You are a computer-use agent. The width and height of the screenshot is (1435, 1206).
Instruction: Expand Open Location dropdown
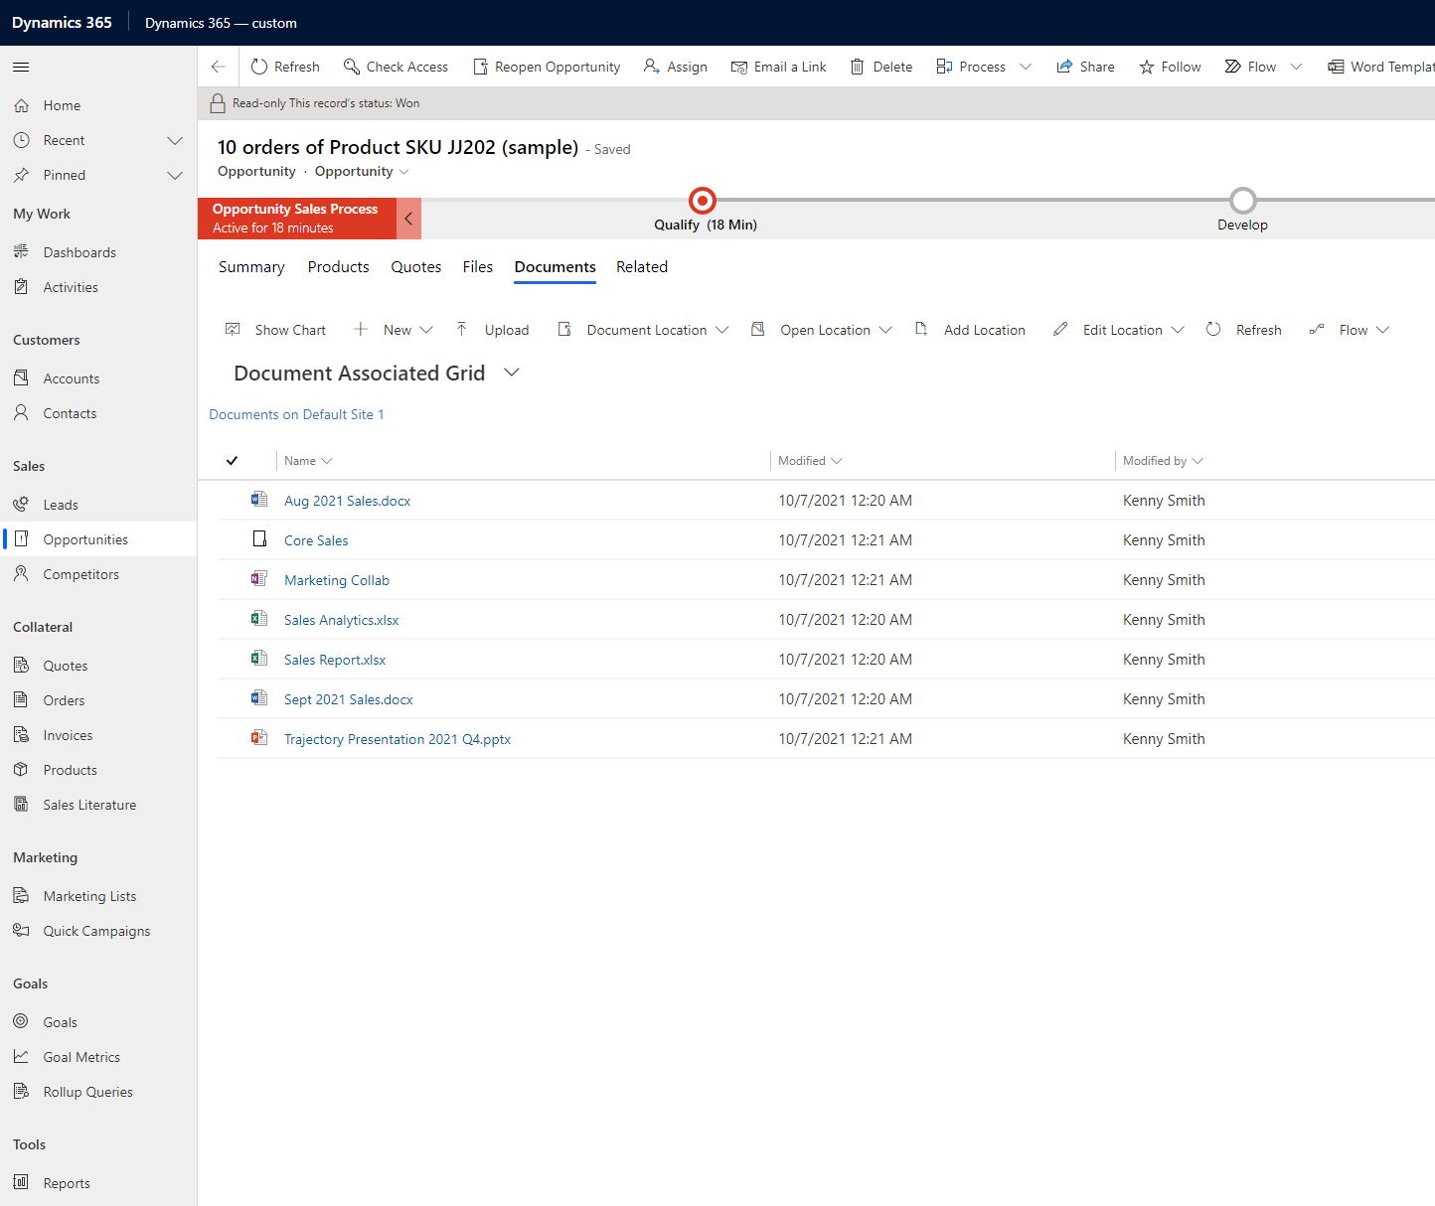885,330
